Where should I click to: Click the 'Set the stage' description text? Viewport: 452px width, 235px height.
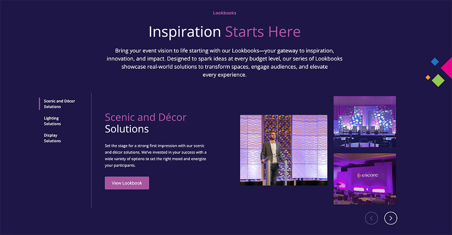(x=155, y=155)
